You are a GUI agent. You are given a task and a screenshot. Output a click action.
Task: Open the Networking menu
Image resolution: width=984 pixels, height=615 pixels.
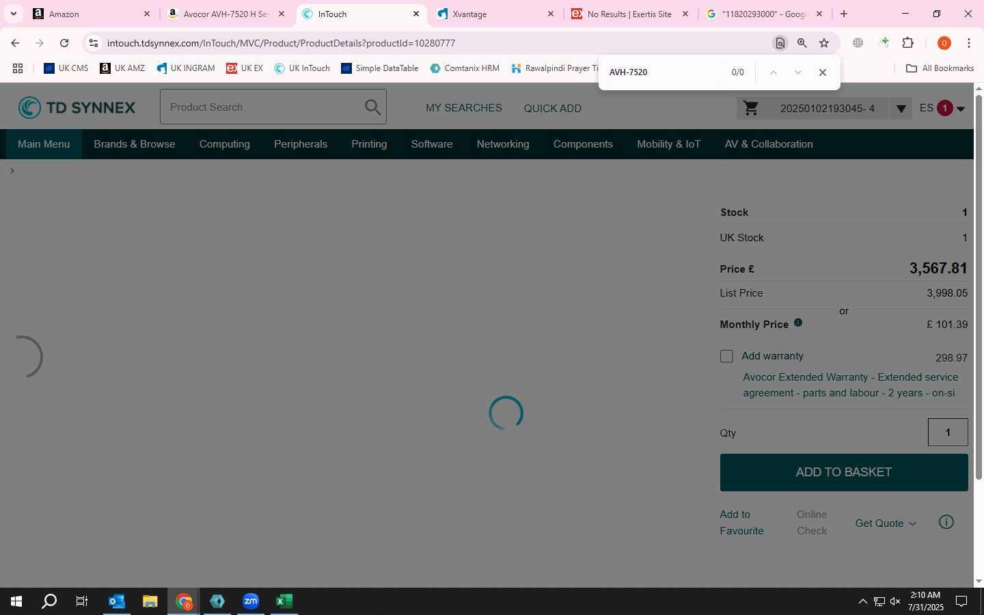point(503,144)
